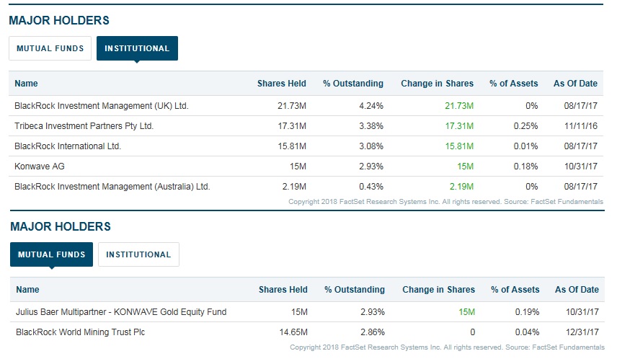This screenshot has height=364, width=617.
Task: Click As Of Date header in the mutual funds table
Action: click(577, 290)
